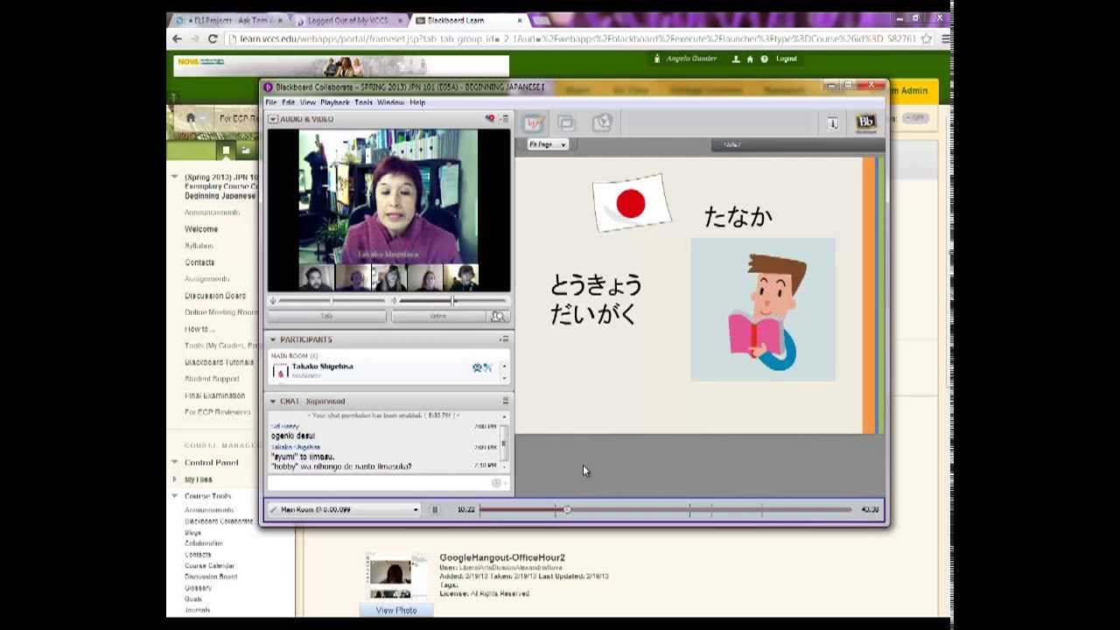The image size is (1120, 630).
Task: Toggle the Edit Mode OFF switch
Action: (914, 118)
